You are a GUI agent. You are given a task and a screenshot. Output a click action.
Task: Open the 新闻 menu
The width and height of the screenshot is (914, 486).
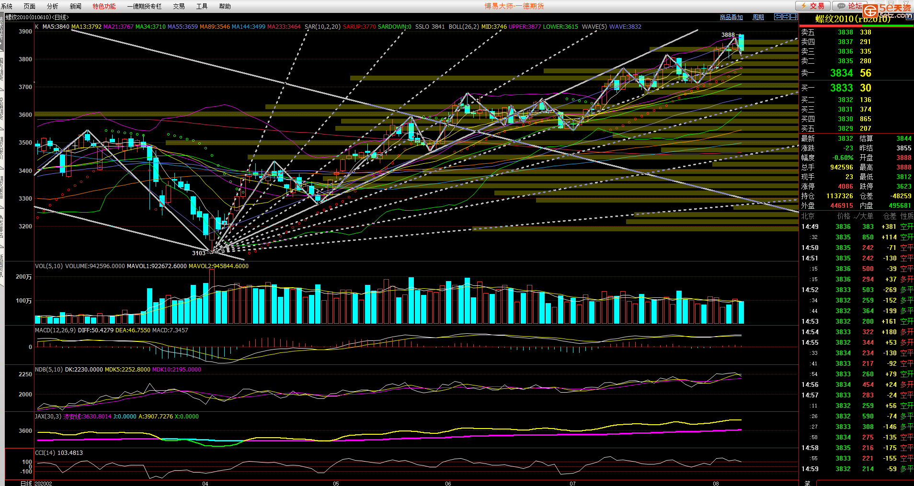[76, 6]
